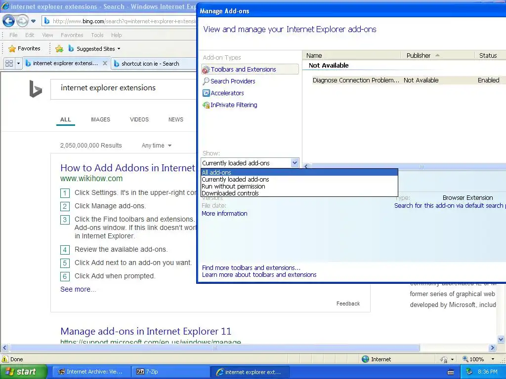This screenshot has height=379, width=506.
Task: Click Add to Favorites Bar star icon
Action: click(x=59, y=49)
